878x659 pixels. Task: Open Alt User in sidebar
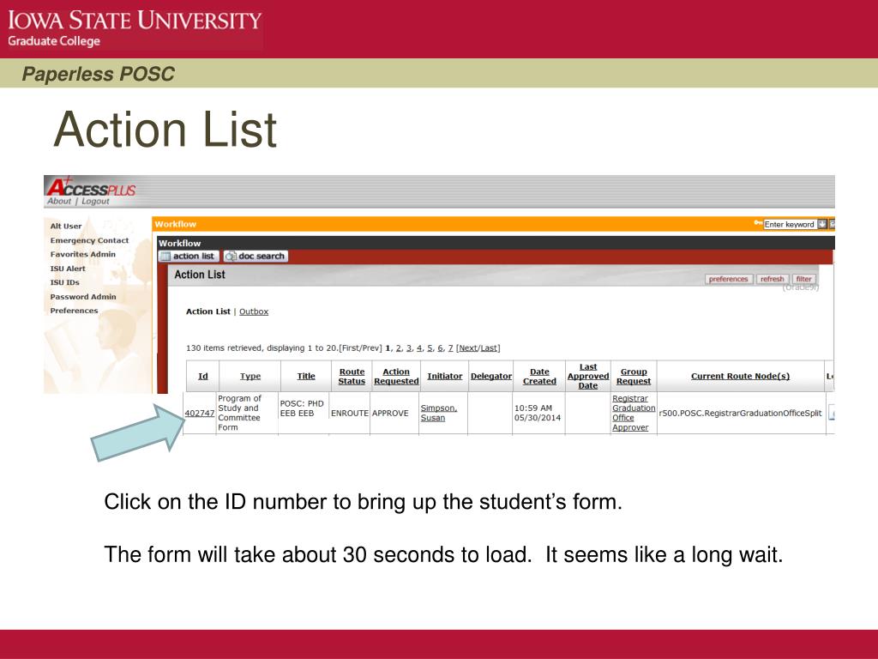click(65, 226)
